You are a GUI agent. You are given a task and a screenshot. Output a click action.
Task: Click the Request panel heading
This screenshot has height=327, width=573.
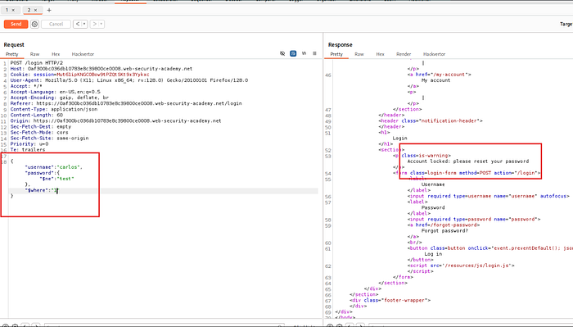[x=14, y=44]
